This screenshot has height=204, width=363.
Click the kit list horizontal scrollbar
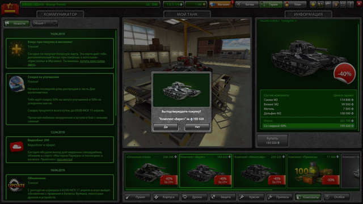[199, 190]
